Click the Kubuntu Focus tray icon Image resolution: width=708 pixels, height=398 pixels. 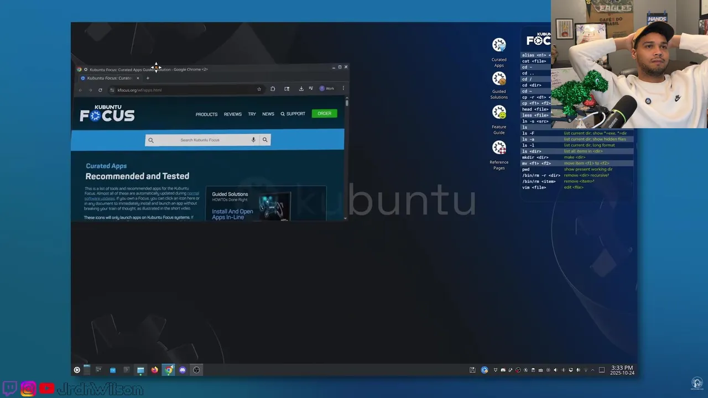coord(485,370)
